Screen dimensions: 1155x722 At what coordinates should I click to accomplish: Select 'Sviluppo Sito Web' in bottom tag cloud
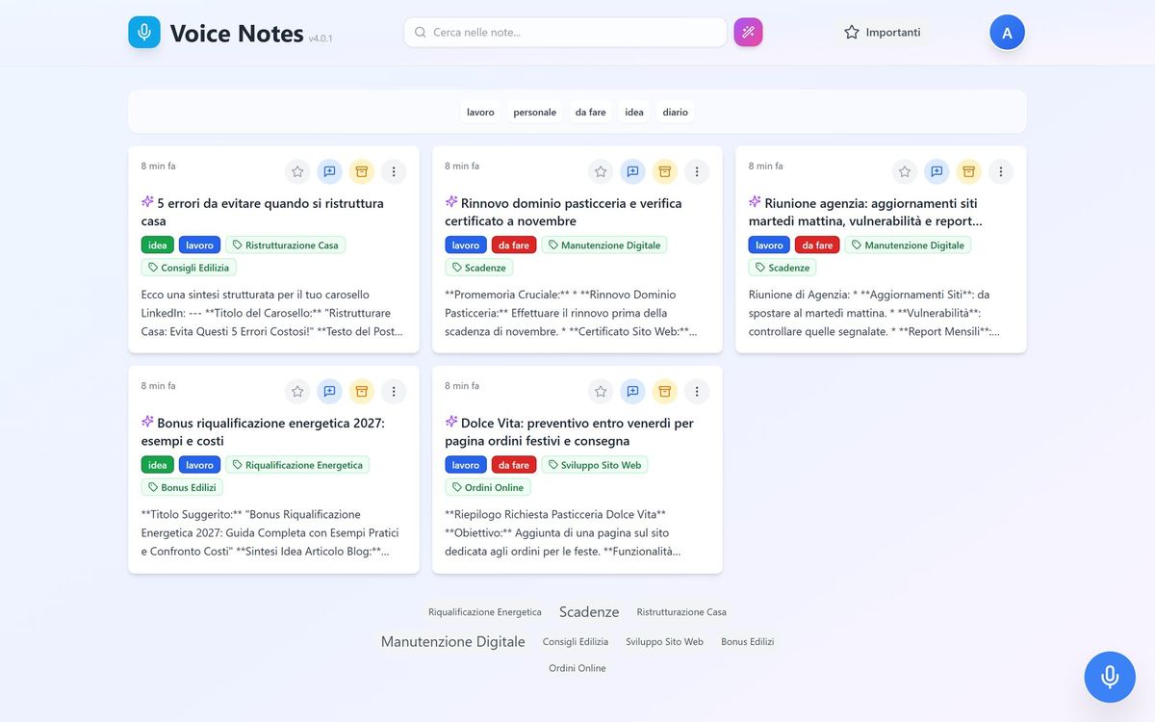[665, 642]
